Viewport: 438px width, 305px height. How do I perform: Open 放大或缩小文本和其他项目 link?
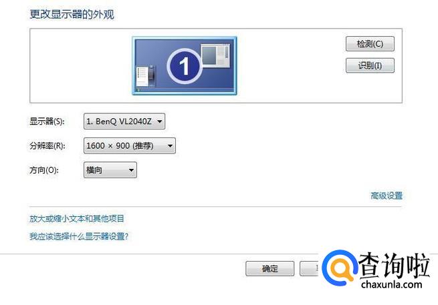(76, 219)
